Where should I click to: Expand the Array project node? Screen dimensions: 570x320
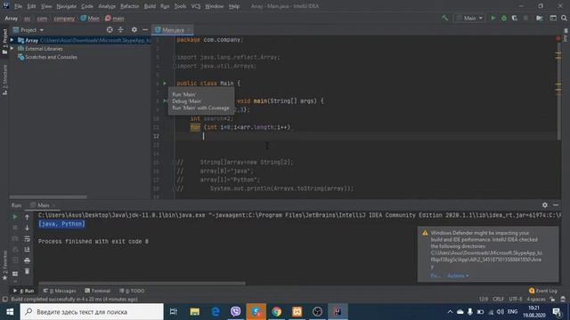pyautogui.click(x=12, y=40)
